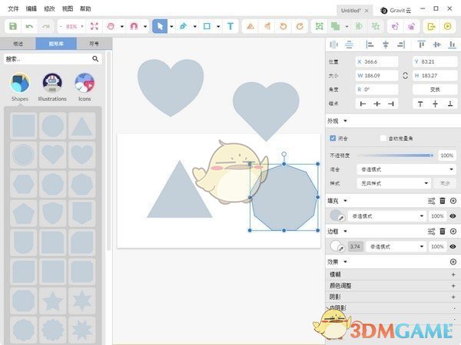Click the flip vertical triangle icon
This screenshot has width=461, height=345.
pyautogui.click(x=267, y=26)
